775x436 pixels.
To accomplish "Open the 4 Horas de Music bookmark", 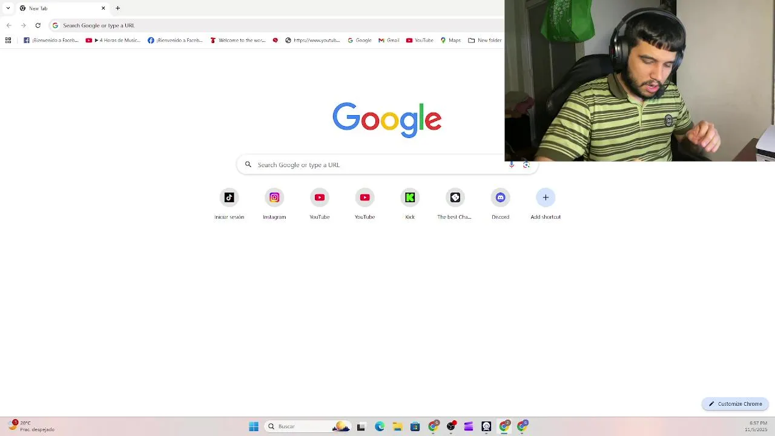I will coord(113,41).
